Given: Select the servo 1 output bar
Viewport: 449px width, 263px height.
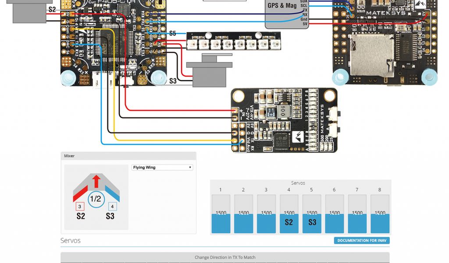Looking at the screenshot, I should tap(221, 214).
